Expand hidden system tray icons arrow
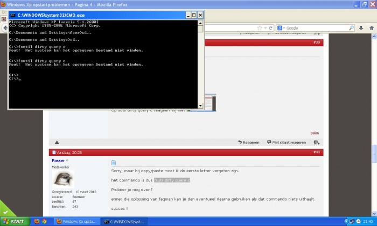The height and width of the screenshot is (226, 377). [346, 221]
